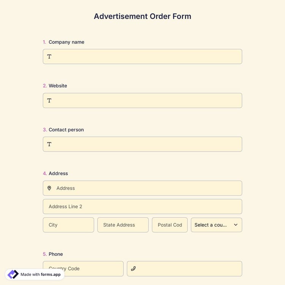
Task: Click the phone number input field
Action: coord(188,269)
